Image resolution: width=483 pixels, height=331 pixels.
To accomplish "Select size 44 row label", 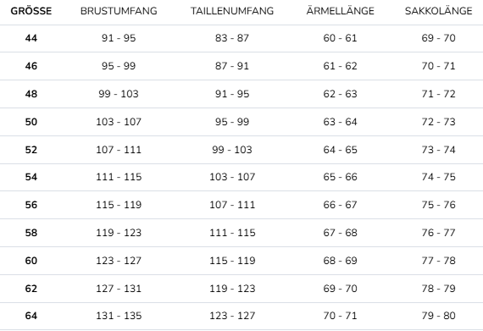I will pos(31,38).
